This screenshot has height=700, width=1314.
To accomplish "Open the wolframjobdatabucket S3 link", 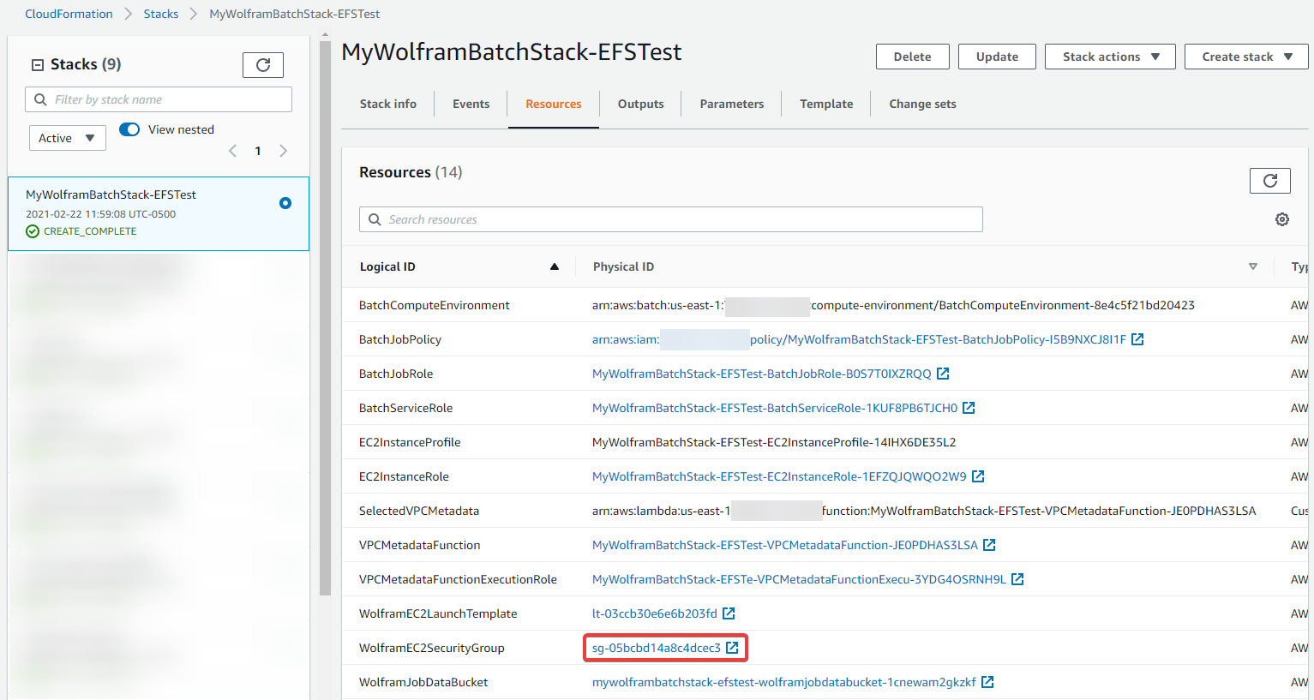I will pos(784,682).
